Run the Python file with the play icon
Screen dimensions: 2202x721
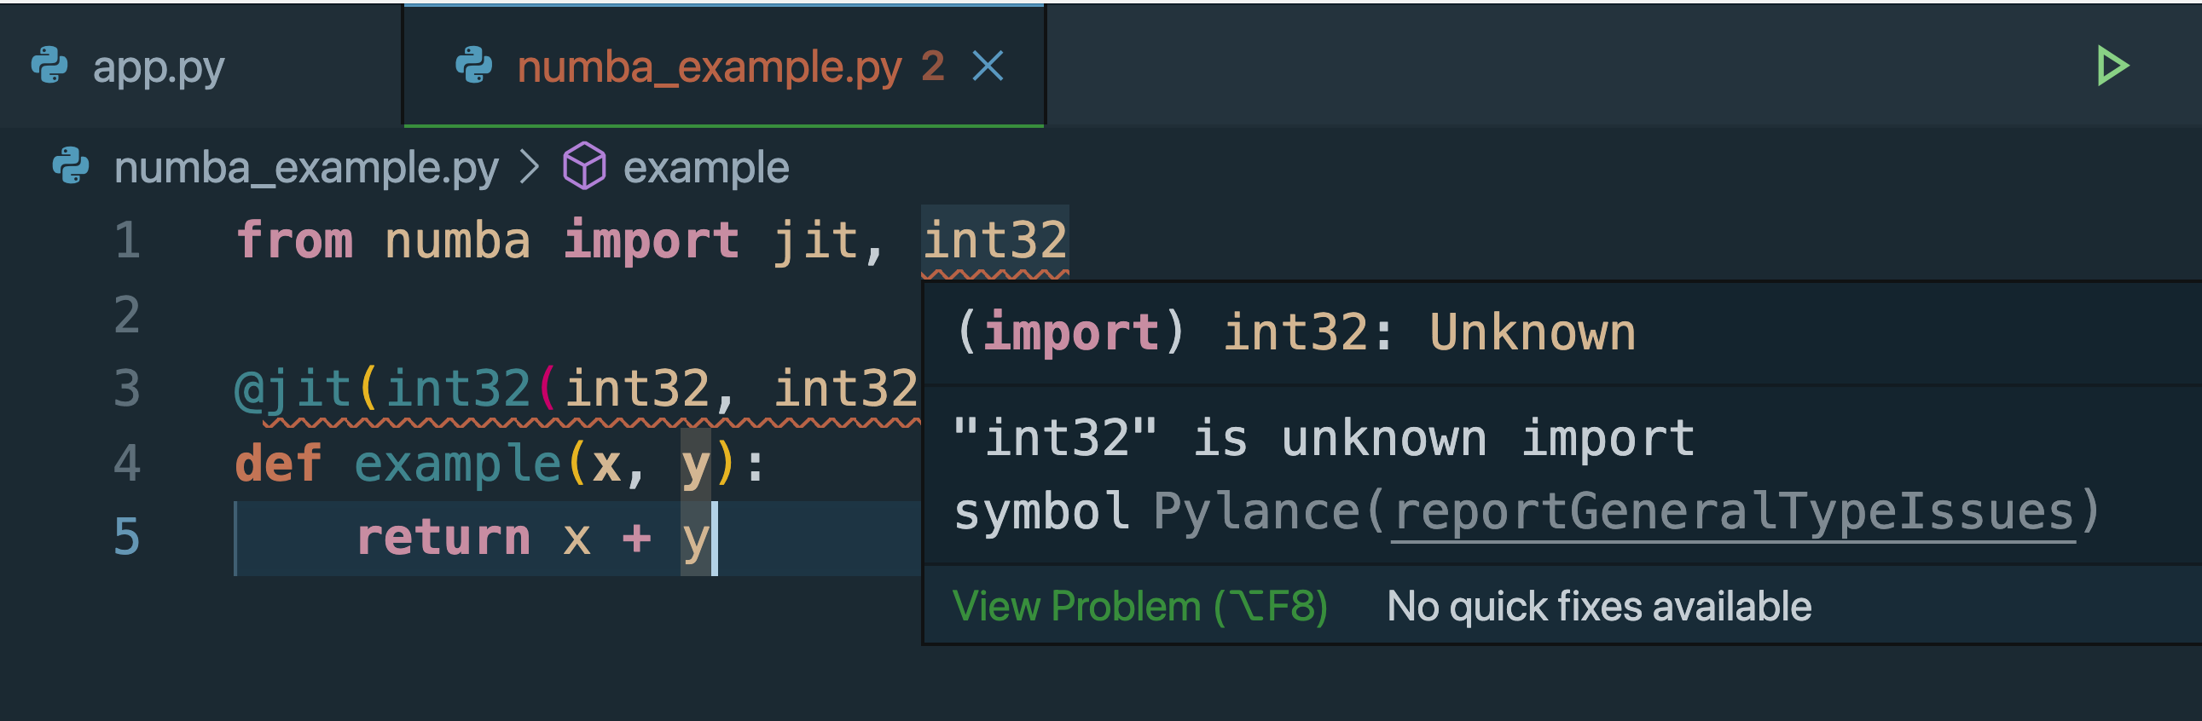[x=2112, y=64]
